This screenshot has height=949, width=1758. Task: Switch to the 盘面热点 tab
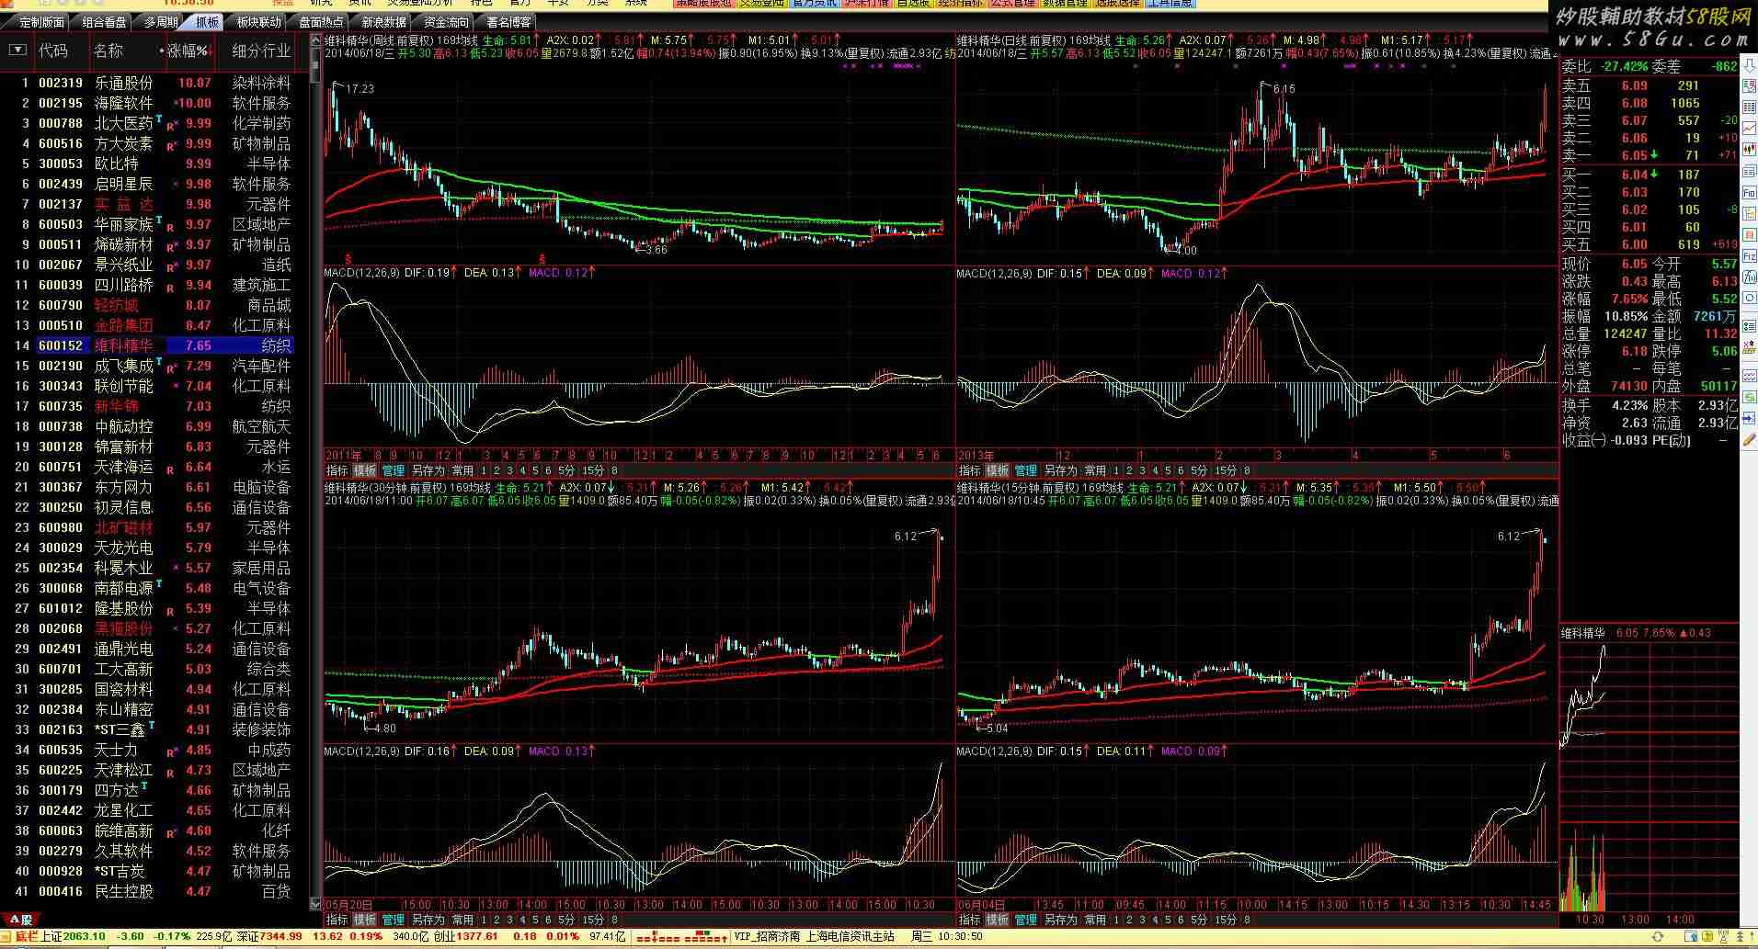tap(321, 22)
